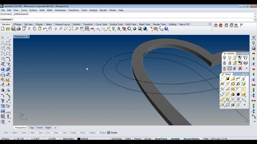Click in the Command input field
This screenshot has width=257, height=144.
tap(133, 20)
